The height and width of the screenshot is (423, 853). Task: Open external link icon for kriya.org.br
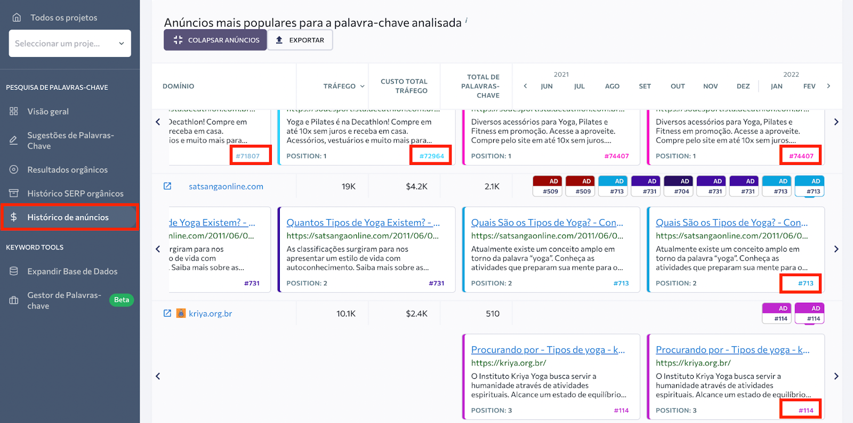click(167, 313)
